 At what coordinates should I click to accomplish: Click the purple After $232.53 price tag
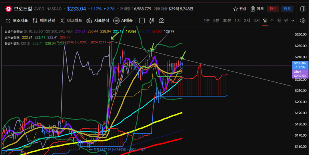click(x=300, y=74)
